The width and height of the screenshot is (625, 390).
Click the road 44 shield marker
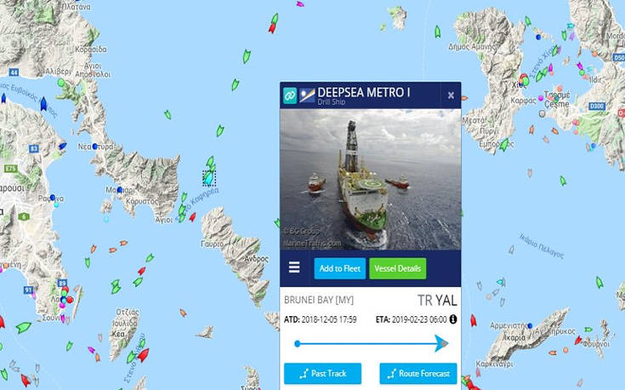(14, 72)
